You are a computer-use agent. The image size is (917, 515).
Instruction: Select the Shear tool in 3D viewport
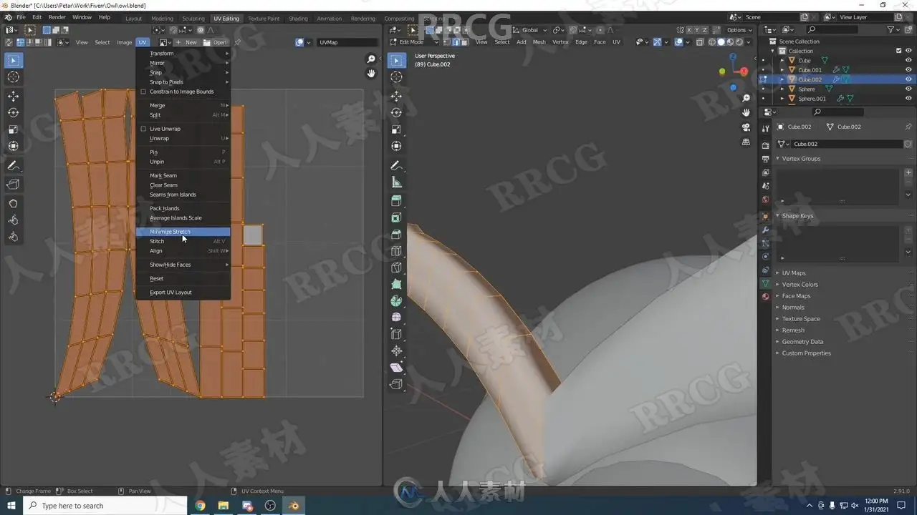[x=396, y=367]
